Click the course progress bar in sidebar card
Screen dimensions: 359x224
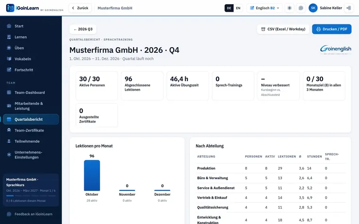(31, 196)
